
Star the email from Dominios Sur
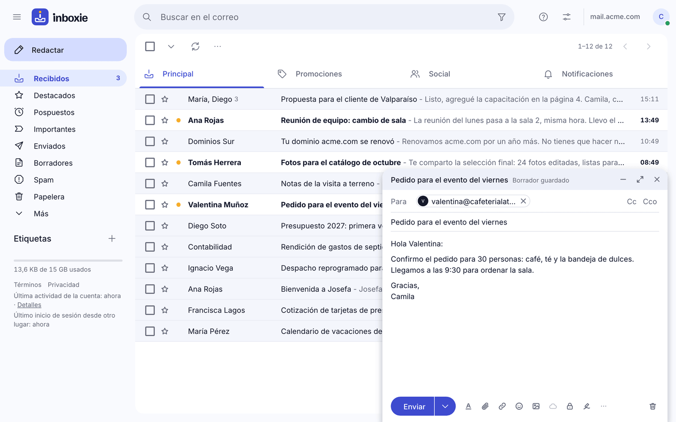[165, 141]
